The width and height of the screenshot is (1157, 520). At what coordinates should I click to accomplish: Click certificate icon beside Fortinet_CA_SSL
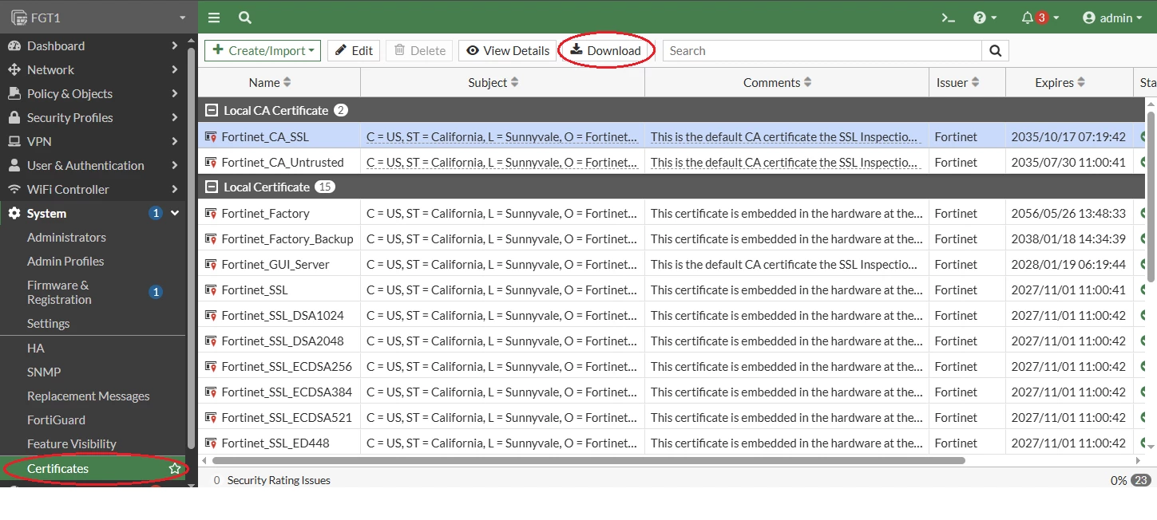211,136
